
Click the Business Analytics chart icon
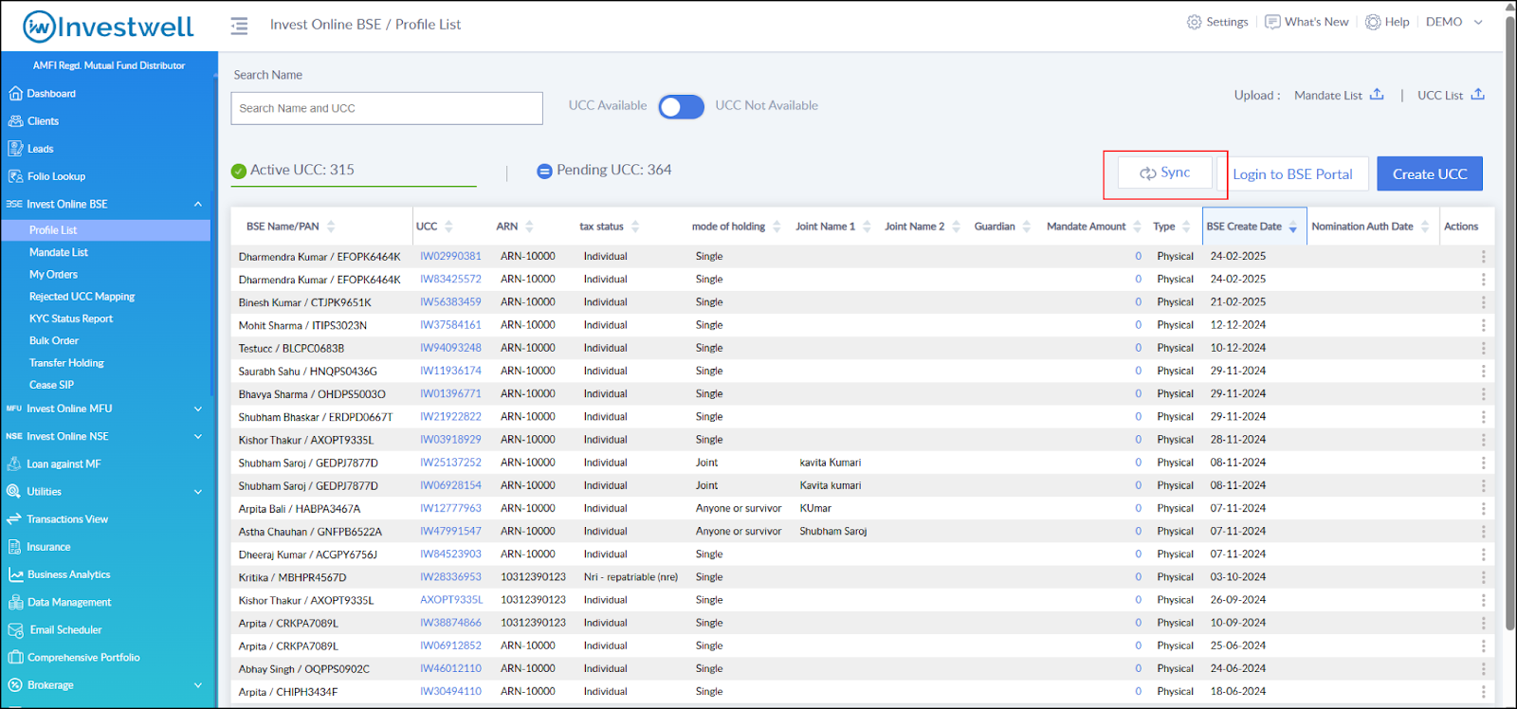[15, 574]
